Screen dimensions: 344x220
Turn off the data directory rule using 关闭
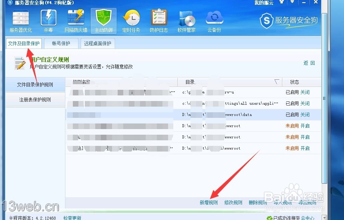[x=305, y=114]
